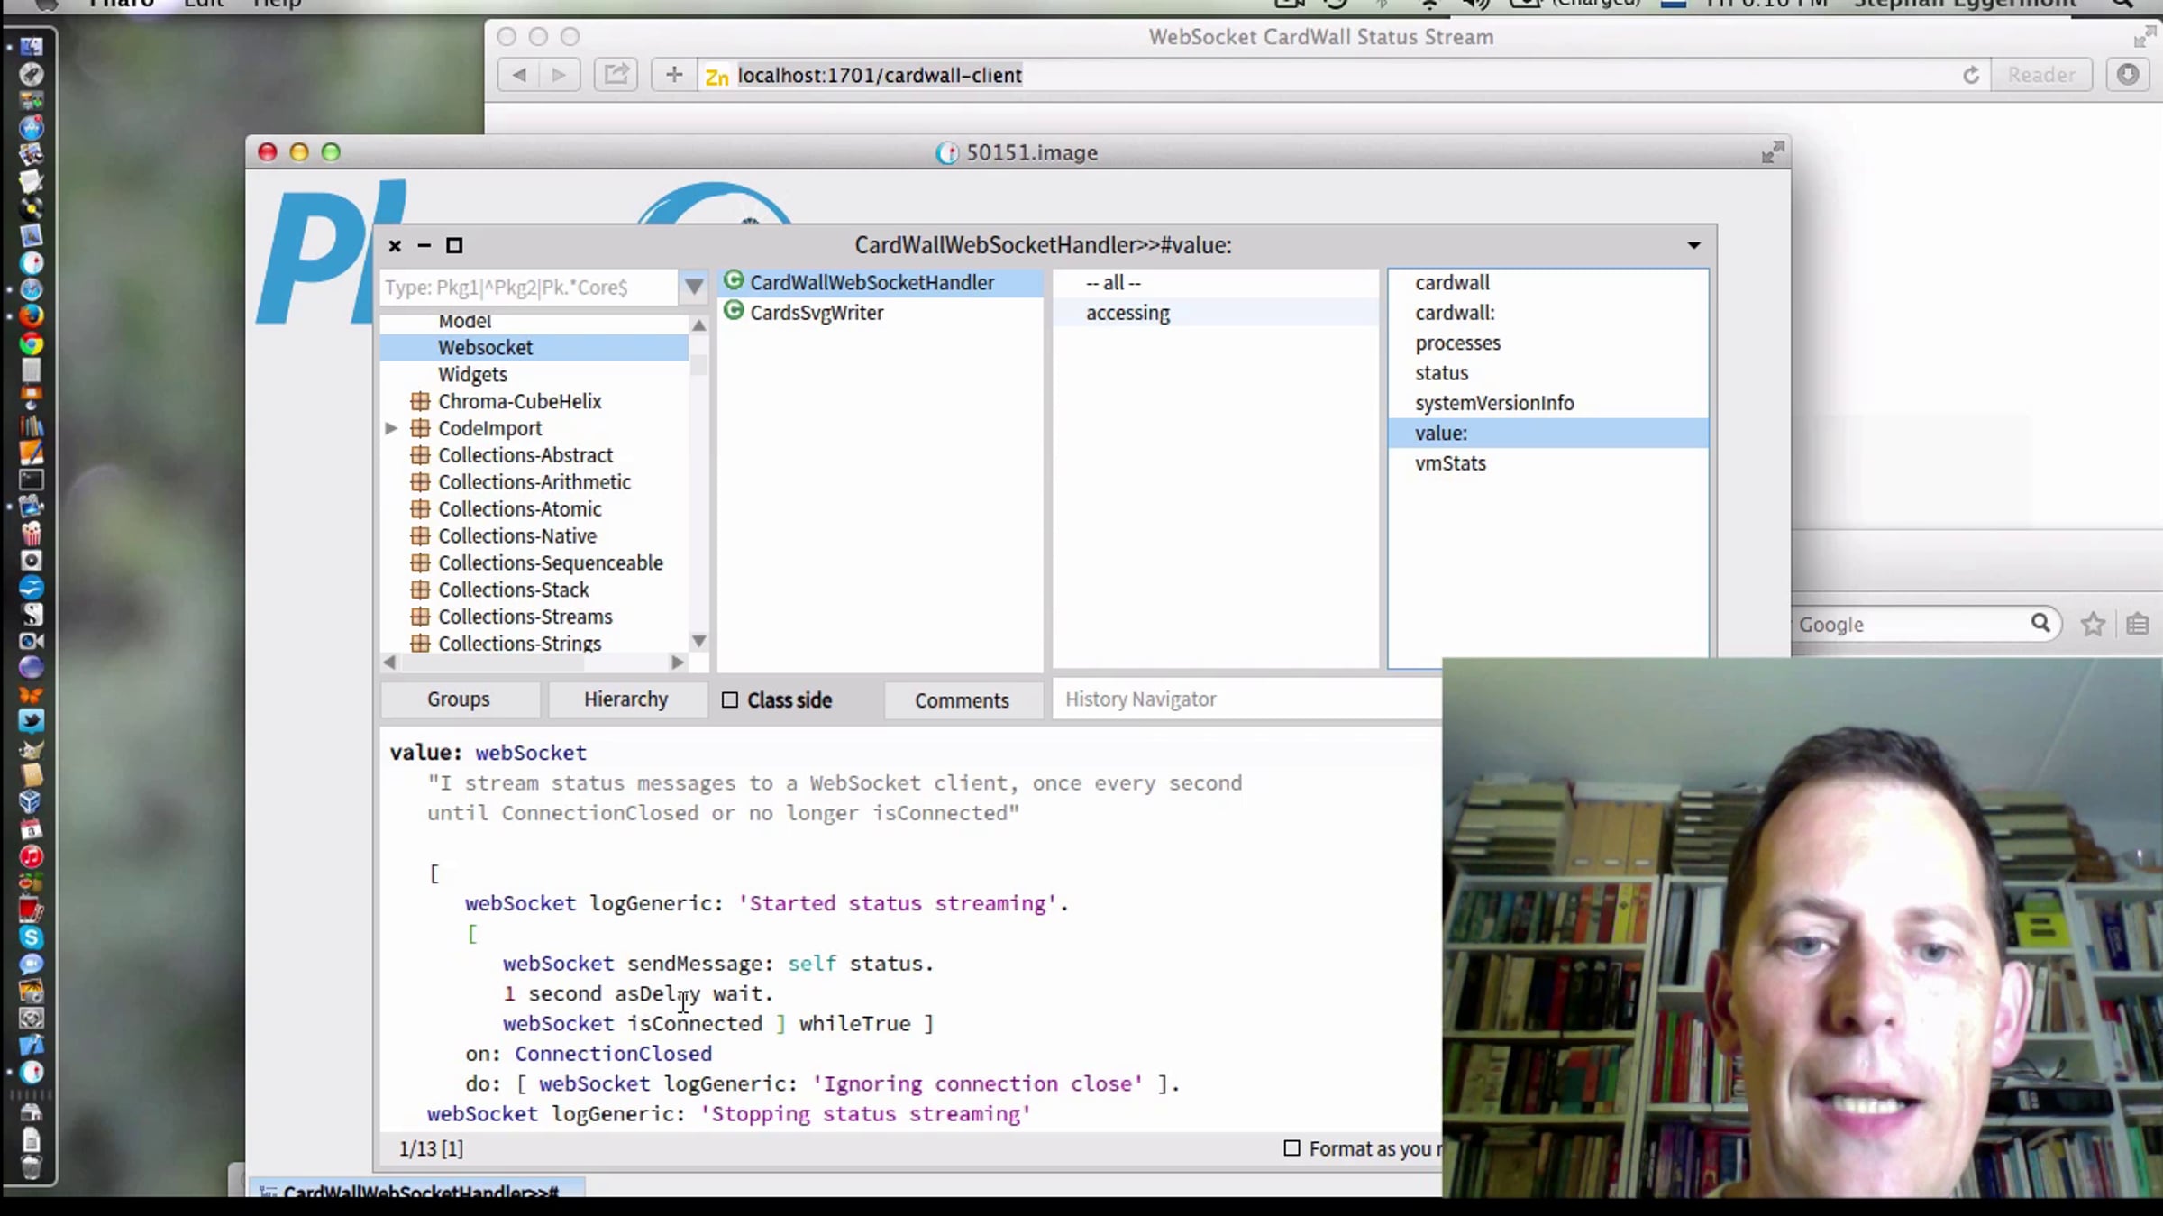Click the Safari share icon
The width and height of the screenshot is (2163, 1216).
[x=616, y=75]
